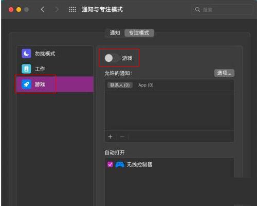
Task: Select the Do Not Disturb moon icon
Action: coord(26,54)
